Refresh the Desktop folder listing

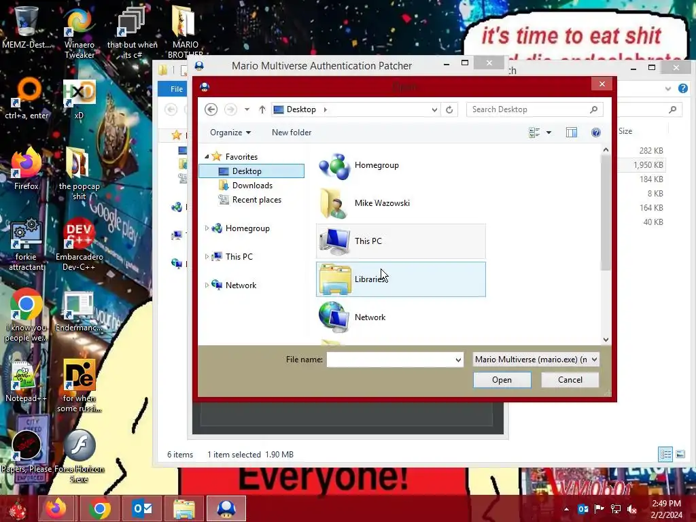pyautogui.click(x=449, y=109)
